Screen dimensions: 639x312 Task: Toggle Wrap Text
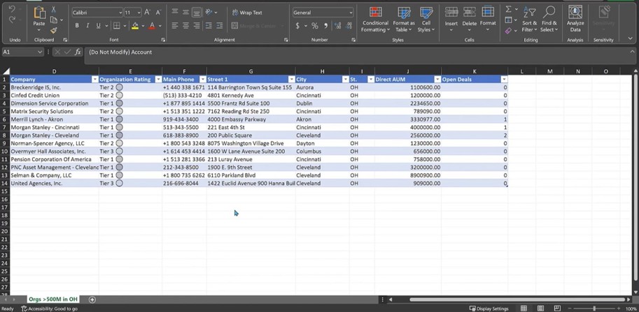click(247, 13)
